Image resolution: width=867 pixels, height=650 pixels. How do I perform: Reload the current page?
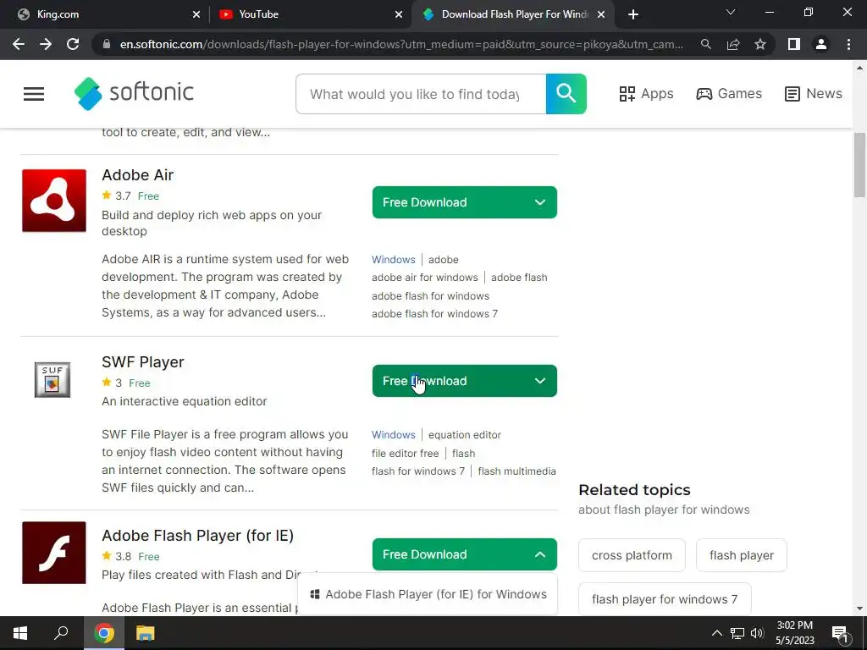[73, 44]
